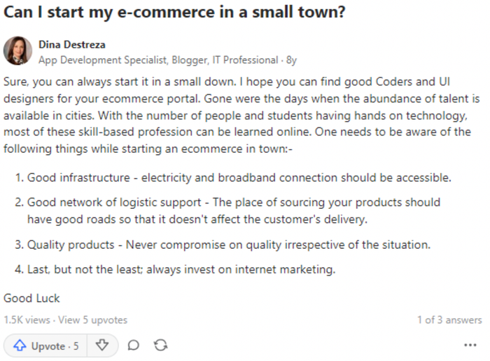Click the 1.5K views count
This screenshot has height=361, width=490.
27,320
